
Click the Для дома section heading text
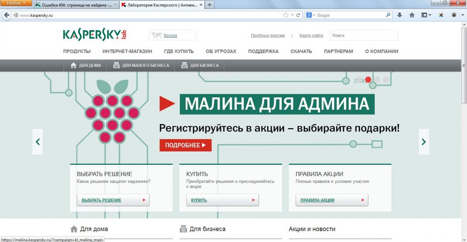(x=94, y=229)
